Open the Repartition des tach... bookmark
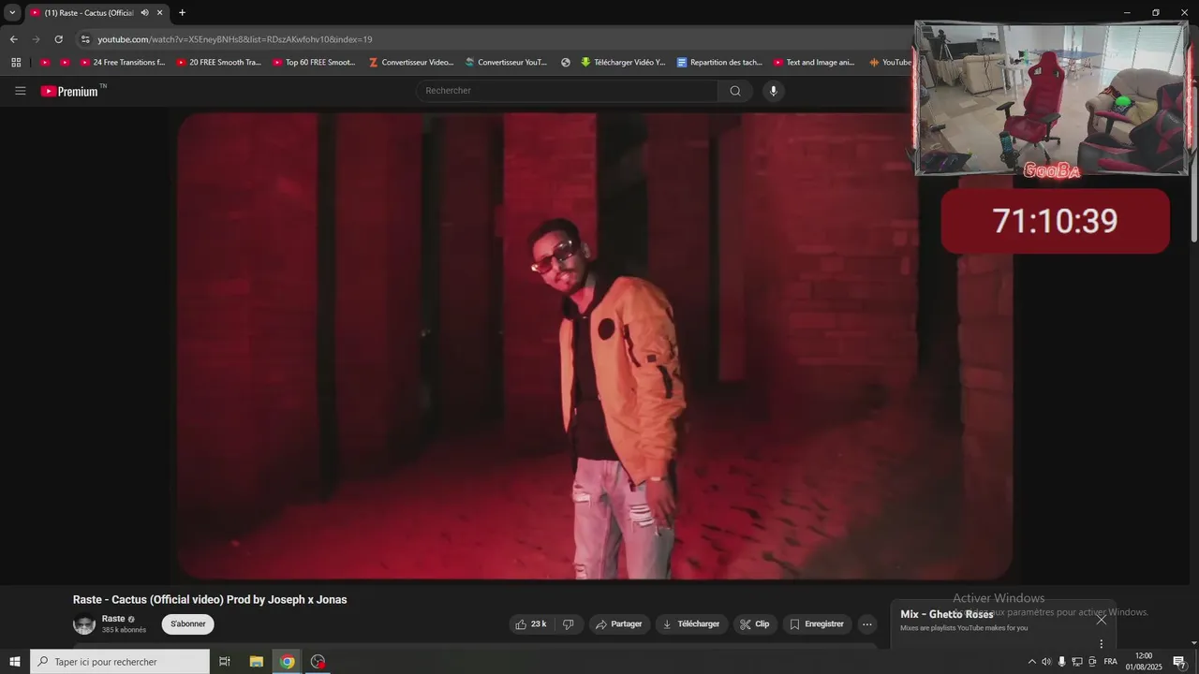 click(719, 63)
